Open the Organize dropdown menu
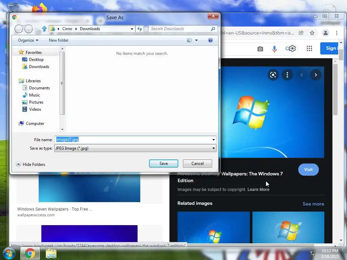Screen dimensions: 347x260 point(28,40)
